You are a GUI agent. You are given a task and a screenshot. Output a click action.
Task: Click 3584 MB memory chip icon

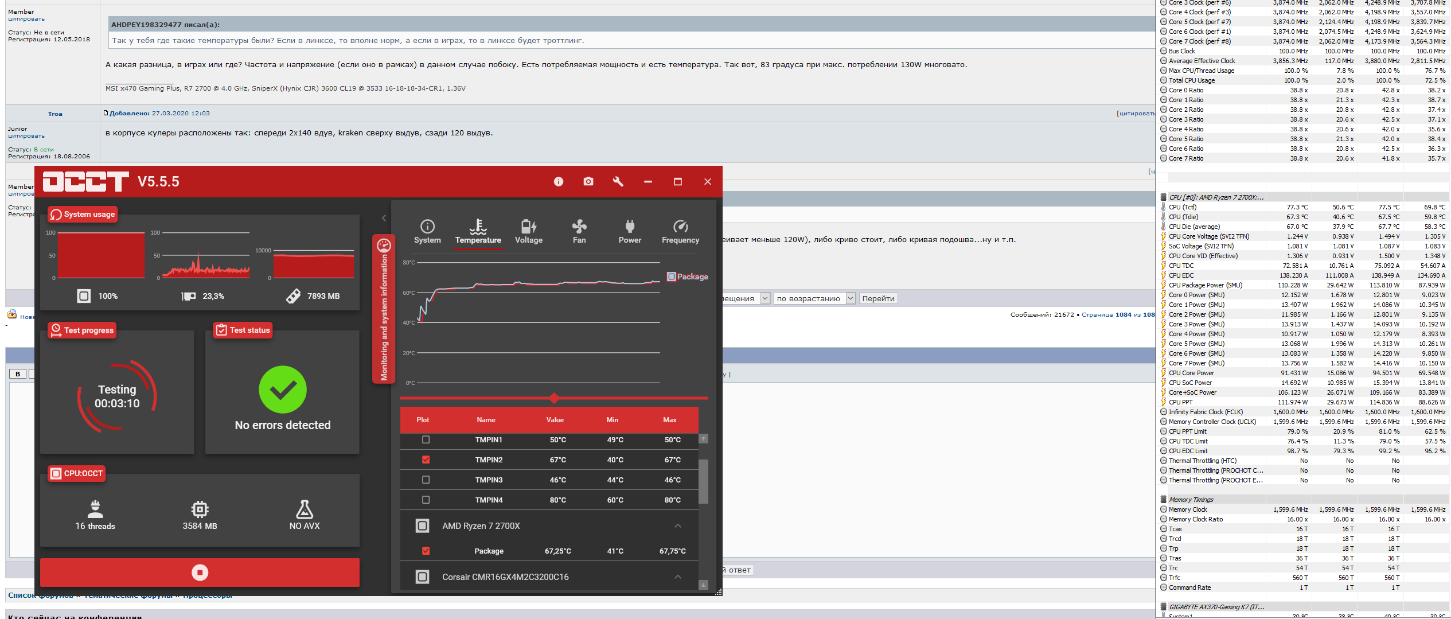coord(200,509)
